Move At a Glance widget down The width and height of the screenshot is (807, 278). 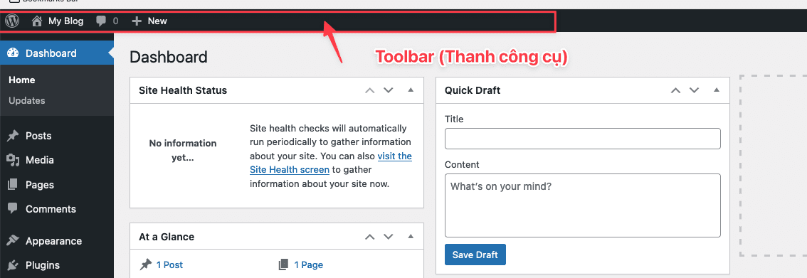389,237
